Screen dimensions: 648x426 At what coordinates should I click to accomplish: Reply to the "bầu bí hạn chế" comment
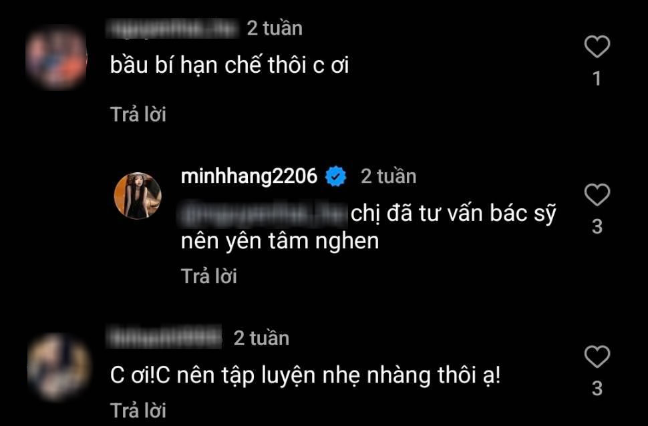pyautogui.click(x=138, y=114)
